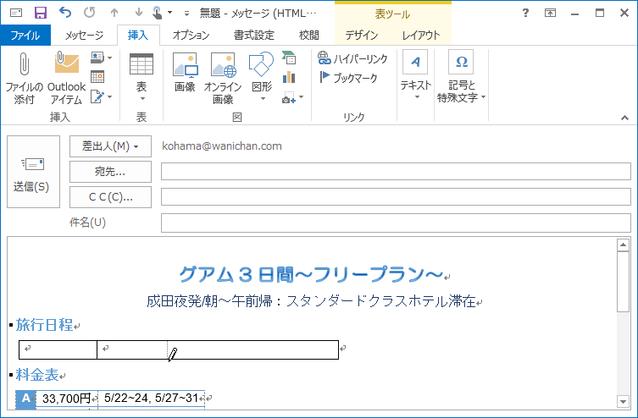The image size is (638, 418).
Task: Click the 宛先... button
Action: point(110,172)
